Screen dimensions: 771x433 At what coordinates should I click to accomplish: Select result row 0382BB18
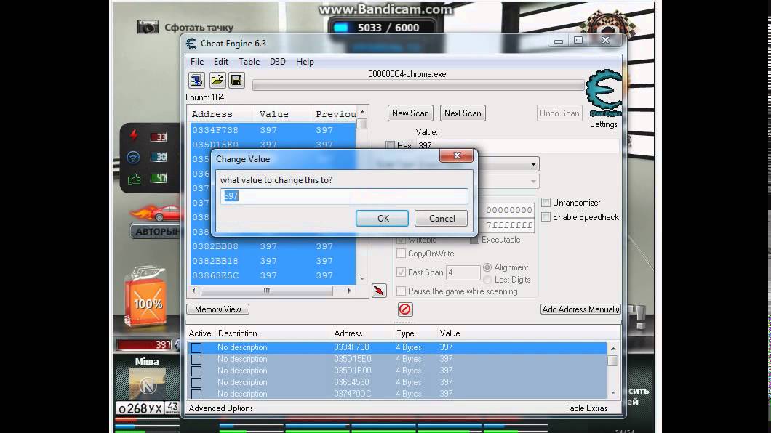click(x=273, y=261)
